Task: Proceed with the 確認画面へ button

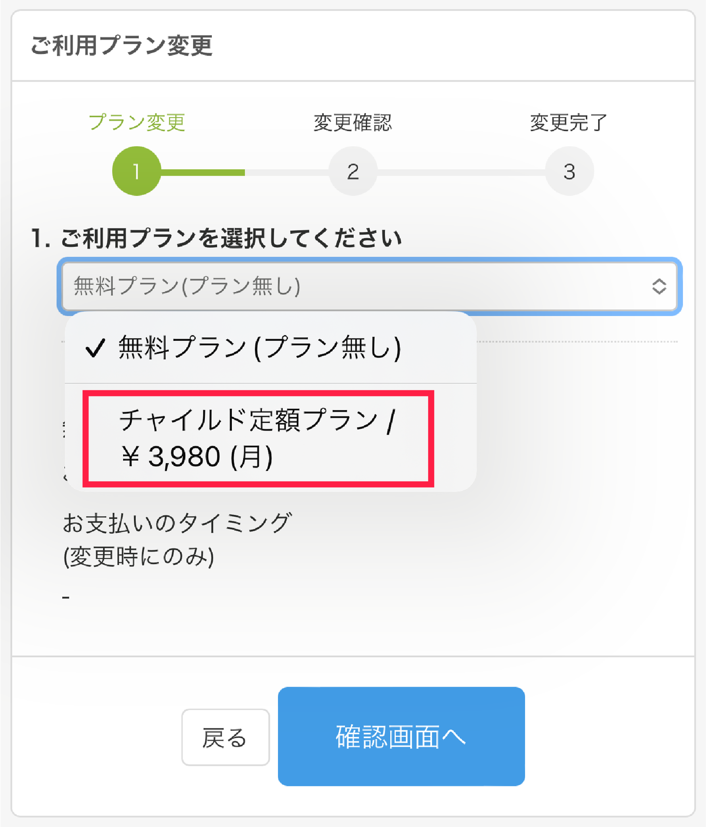Action: (x=401, y=736)
